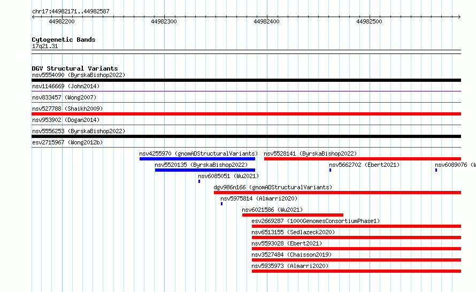Select the red bar of nsv5593028
The width and height of the screenshot is (476, 292).
pyautogui.click(x=356, y=249)
